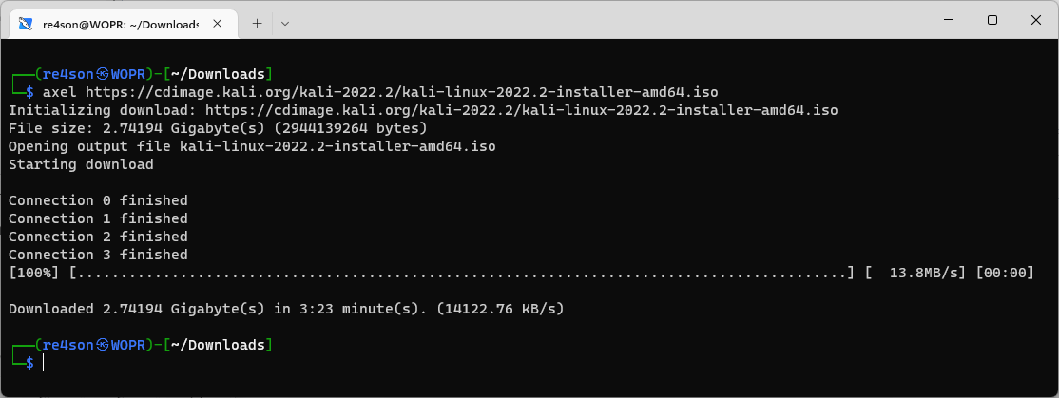1059x398 pixels.
Task: Click the URL in the axel command line
Action: click(401, 92)
